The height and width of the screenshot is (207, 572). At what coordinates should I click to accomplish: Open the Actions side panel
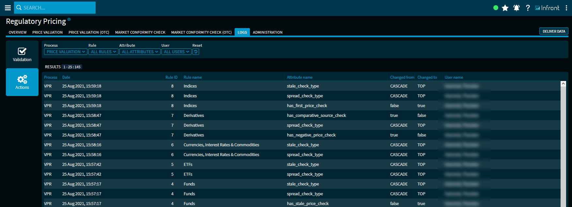pyautogui.click(x=22, y=82)
